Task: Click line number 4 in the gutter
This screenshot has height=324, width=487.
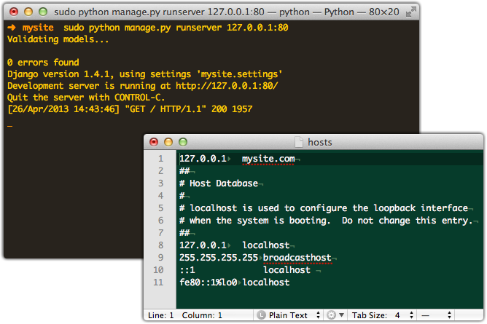Action: [160, 196]
